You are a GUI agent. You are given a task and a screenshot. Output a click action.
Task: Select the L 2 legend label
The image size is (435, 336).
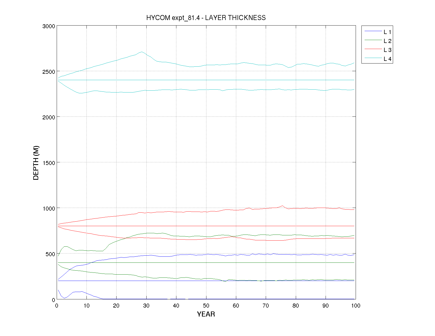coord(387,41)
